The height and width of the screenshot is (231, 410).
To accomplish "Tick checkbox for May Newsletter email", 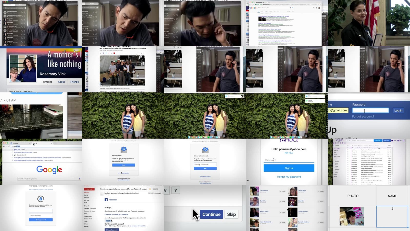I will [348, 150].
